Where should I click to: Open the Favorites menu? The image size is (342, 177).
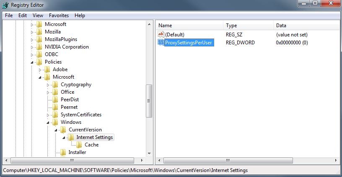coord(59,15)
